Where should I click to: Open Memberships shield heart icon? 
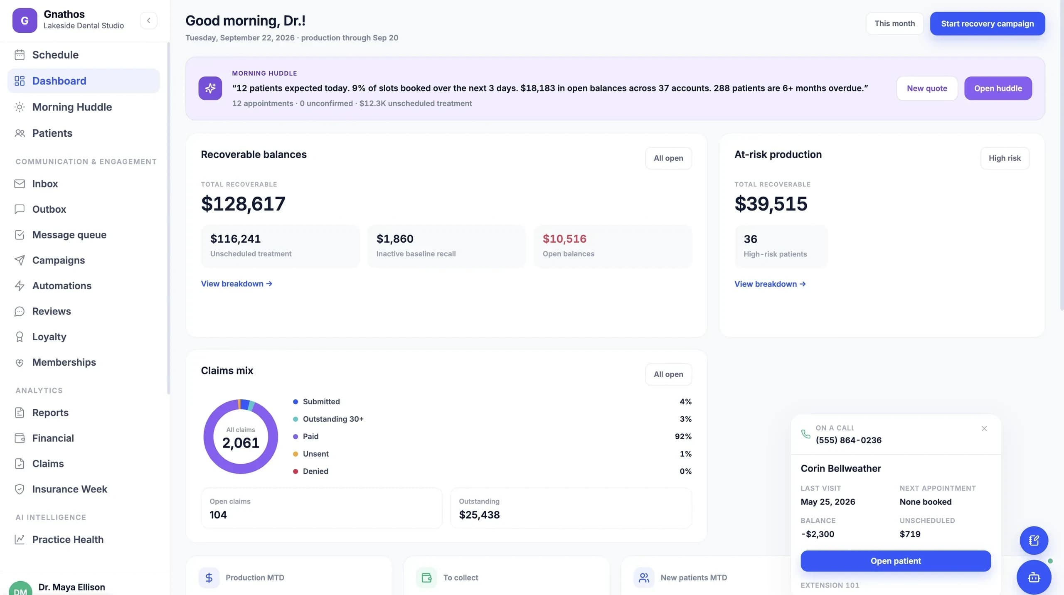tap(20, 362)
